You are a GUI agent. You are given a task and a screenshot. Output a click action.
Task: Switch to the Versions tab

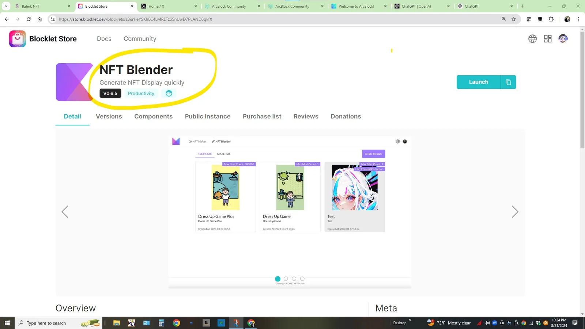point(109,116)
